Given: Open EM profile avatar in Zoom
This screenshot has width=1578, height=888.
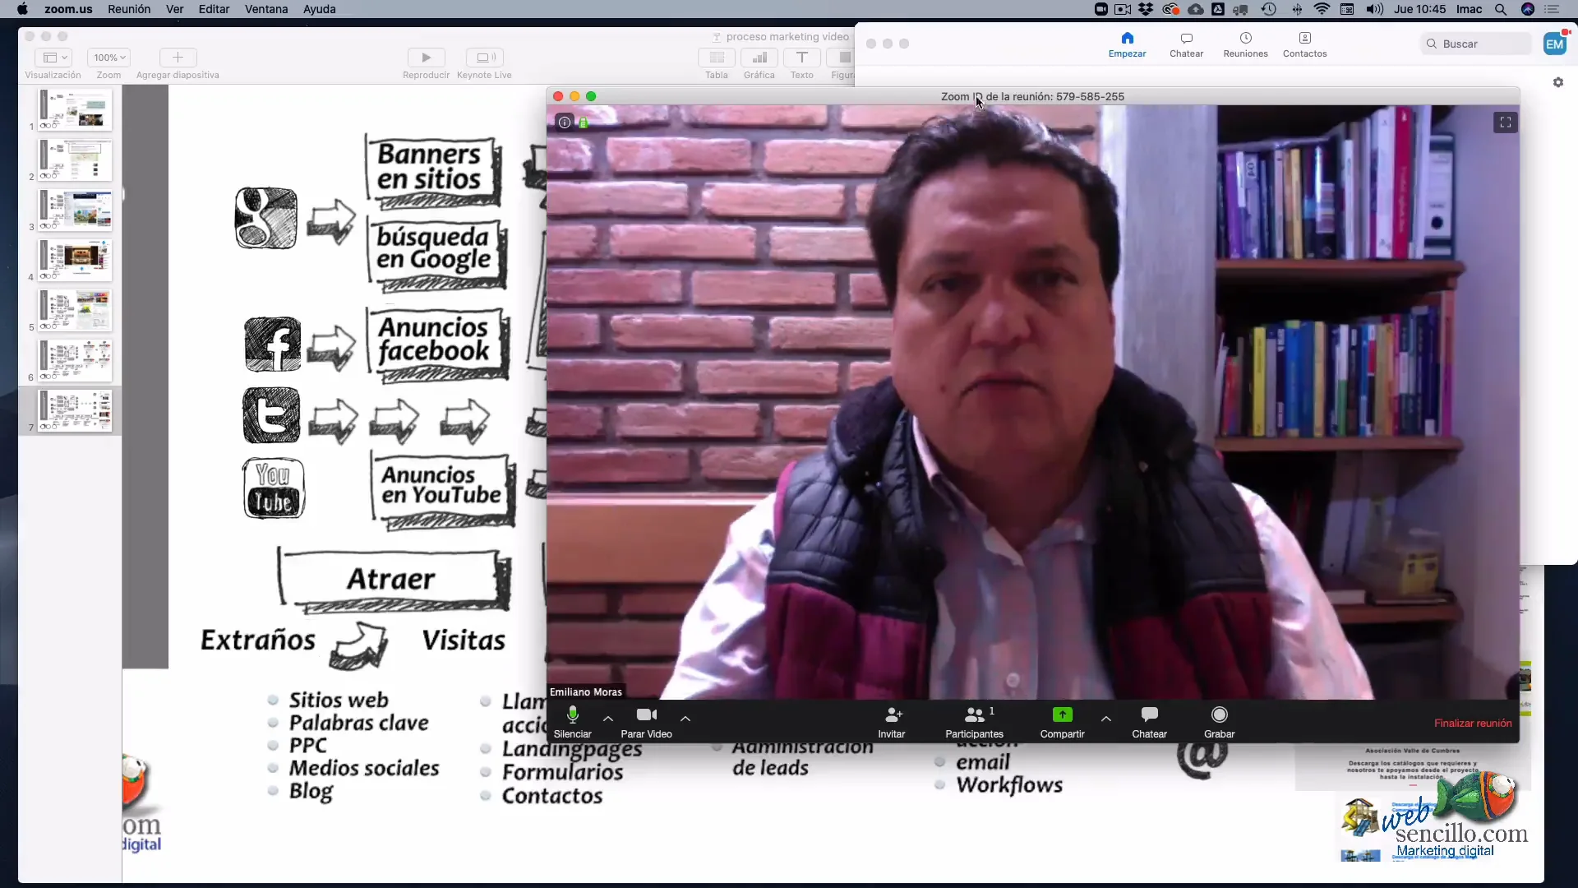Looking at the screenshot, I should 1554,44.
